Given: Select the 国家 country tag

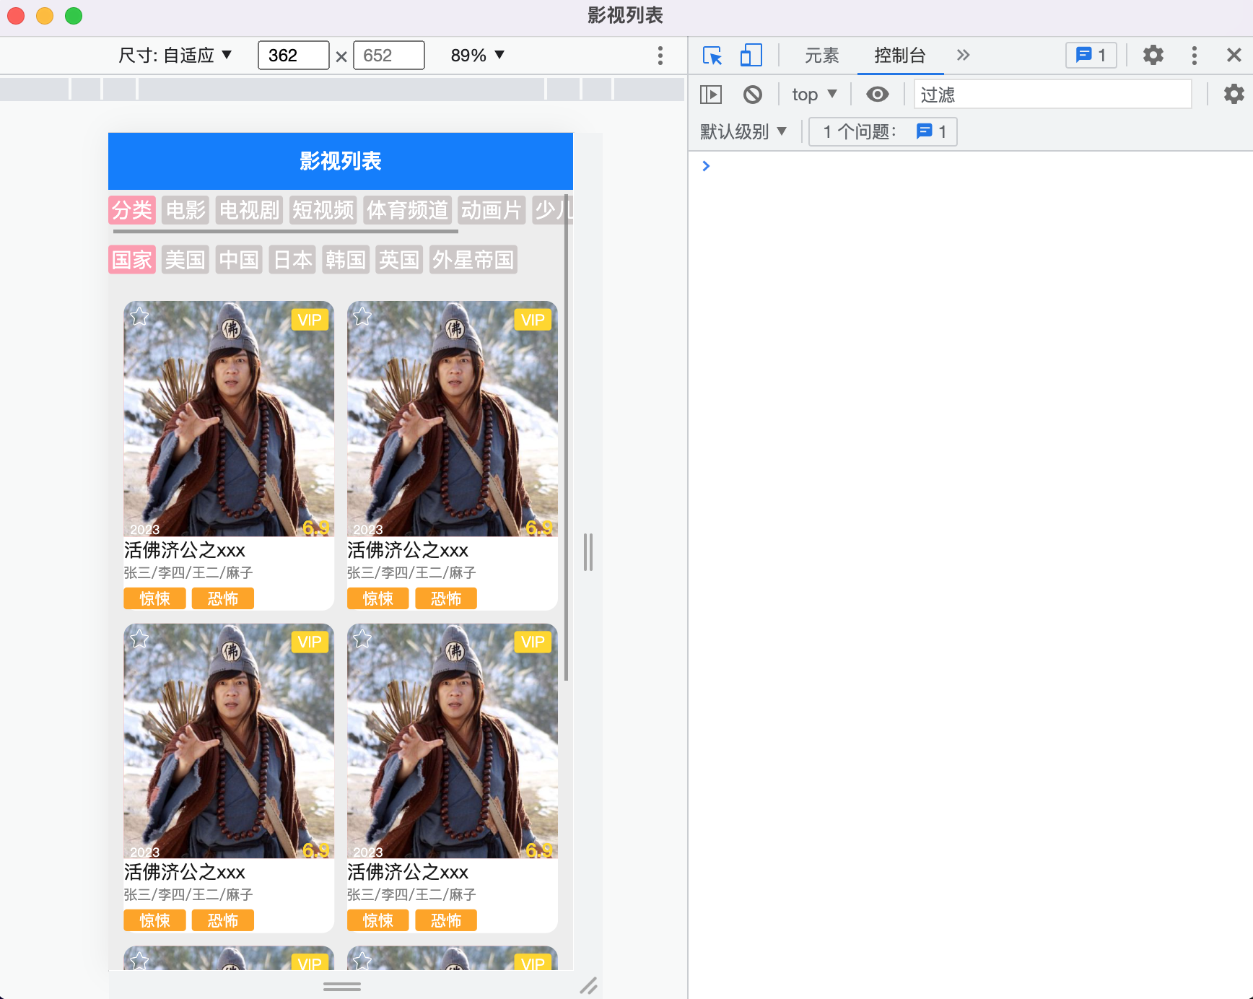Looking at the screenshot, I should 132,260.
